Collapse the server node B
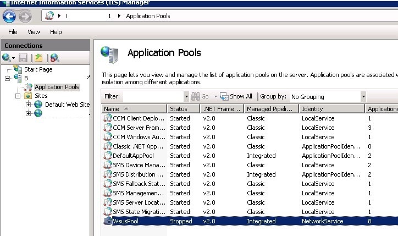398x236 pixels. click(7, 78)
